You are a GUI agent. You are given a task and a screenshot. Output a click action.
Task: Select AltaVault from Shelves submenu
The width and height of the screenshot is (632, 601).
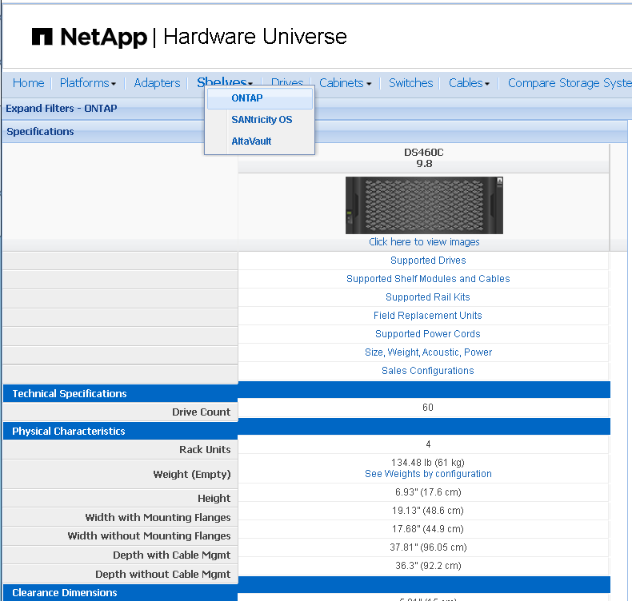tap(251, 141)
